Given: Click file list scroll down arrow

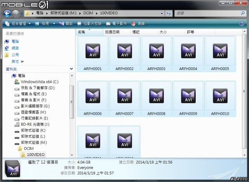Looking at the screenshot, I should click(244, 155).
